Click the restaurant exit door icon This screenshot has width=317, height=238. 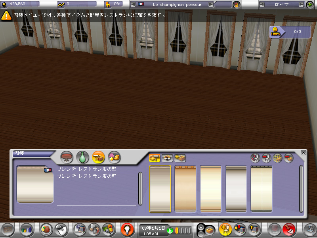click(236, 4)
